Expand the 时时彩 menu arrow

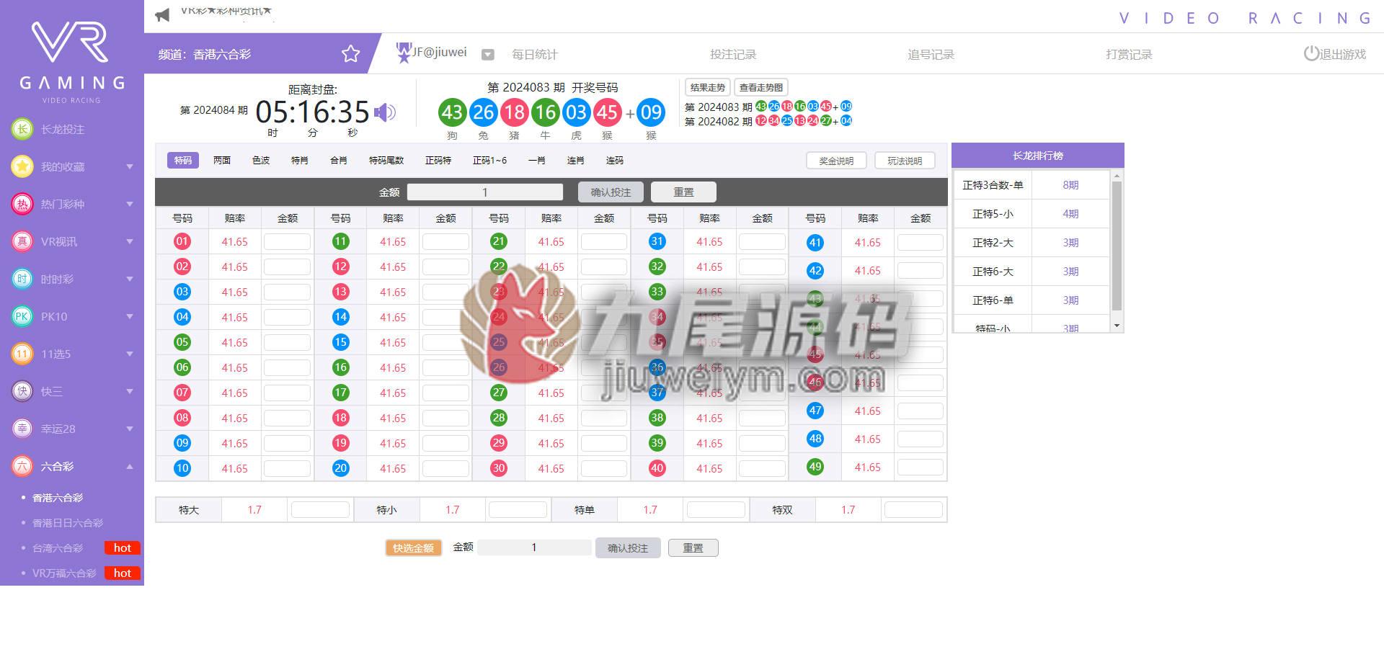coord(130,279)
